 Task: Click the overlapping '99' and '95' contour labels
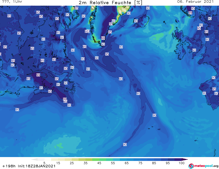click(65, 100)
